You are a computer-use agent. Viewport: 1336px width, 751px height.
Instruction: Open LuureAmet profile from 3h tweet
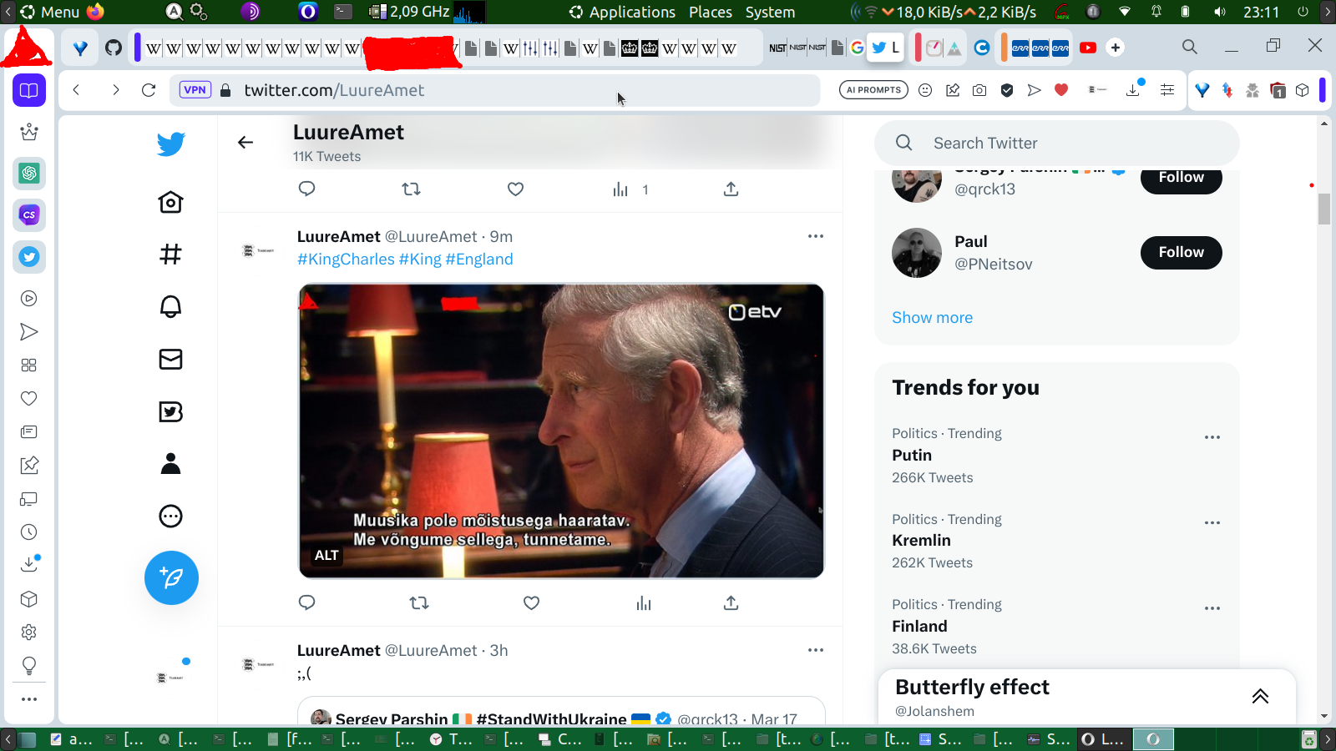tap(338, 650)
